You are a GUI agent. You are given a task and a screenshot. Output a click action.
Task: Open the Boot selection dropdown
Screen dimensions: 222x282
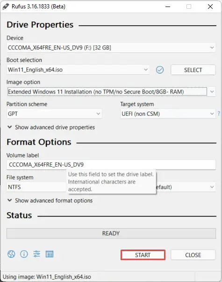coord(78,70)
